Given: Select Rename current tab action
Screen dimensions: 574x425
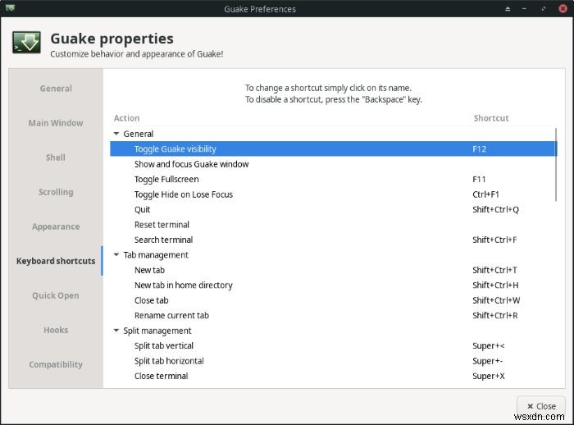Looking at the screenshot, I should 333,315.
